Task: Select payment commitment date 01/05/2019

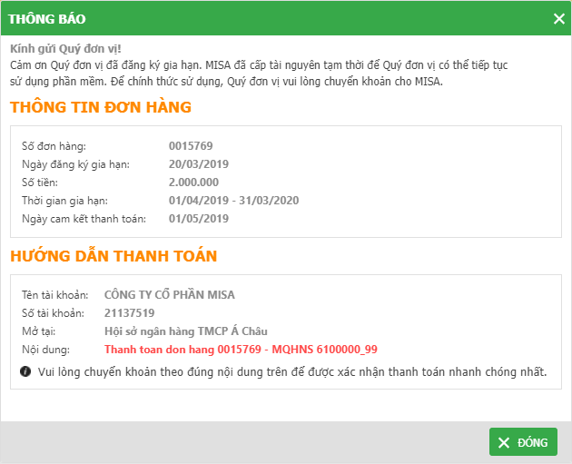Action: click(x=199, y=219)
